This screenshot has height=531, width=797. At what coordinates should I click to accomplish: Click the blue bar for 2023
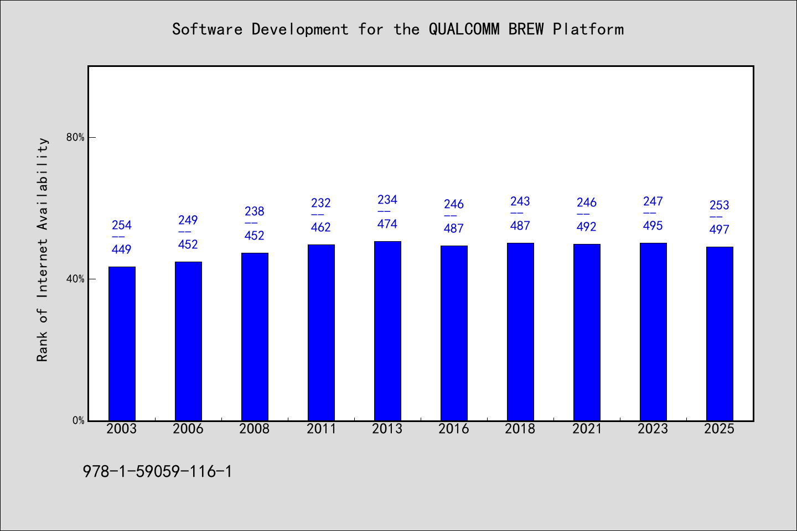click(653, 332)
